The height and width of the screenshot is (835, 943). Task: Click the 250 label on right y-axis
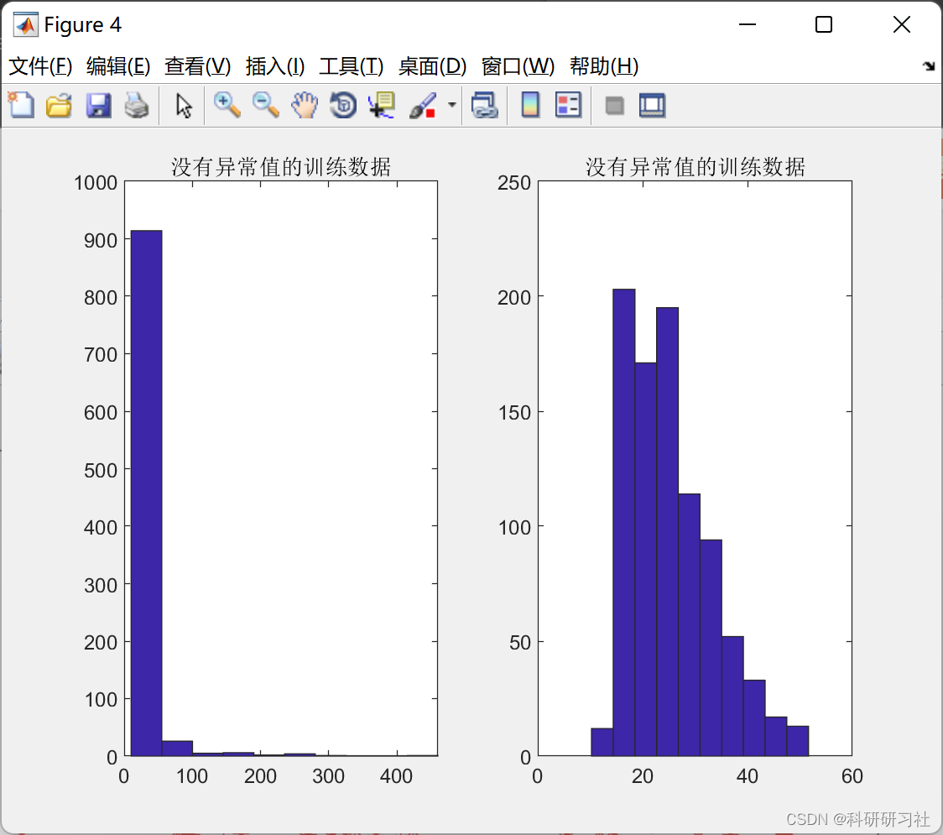[514, 183]
